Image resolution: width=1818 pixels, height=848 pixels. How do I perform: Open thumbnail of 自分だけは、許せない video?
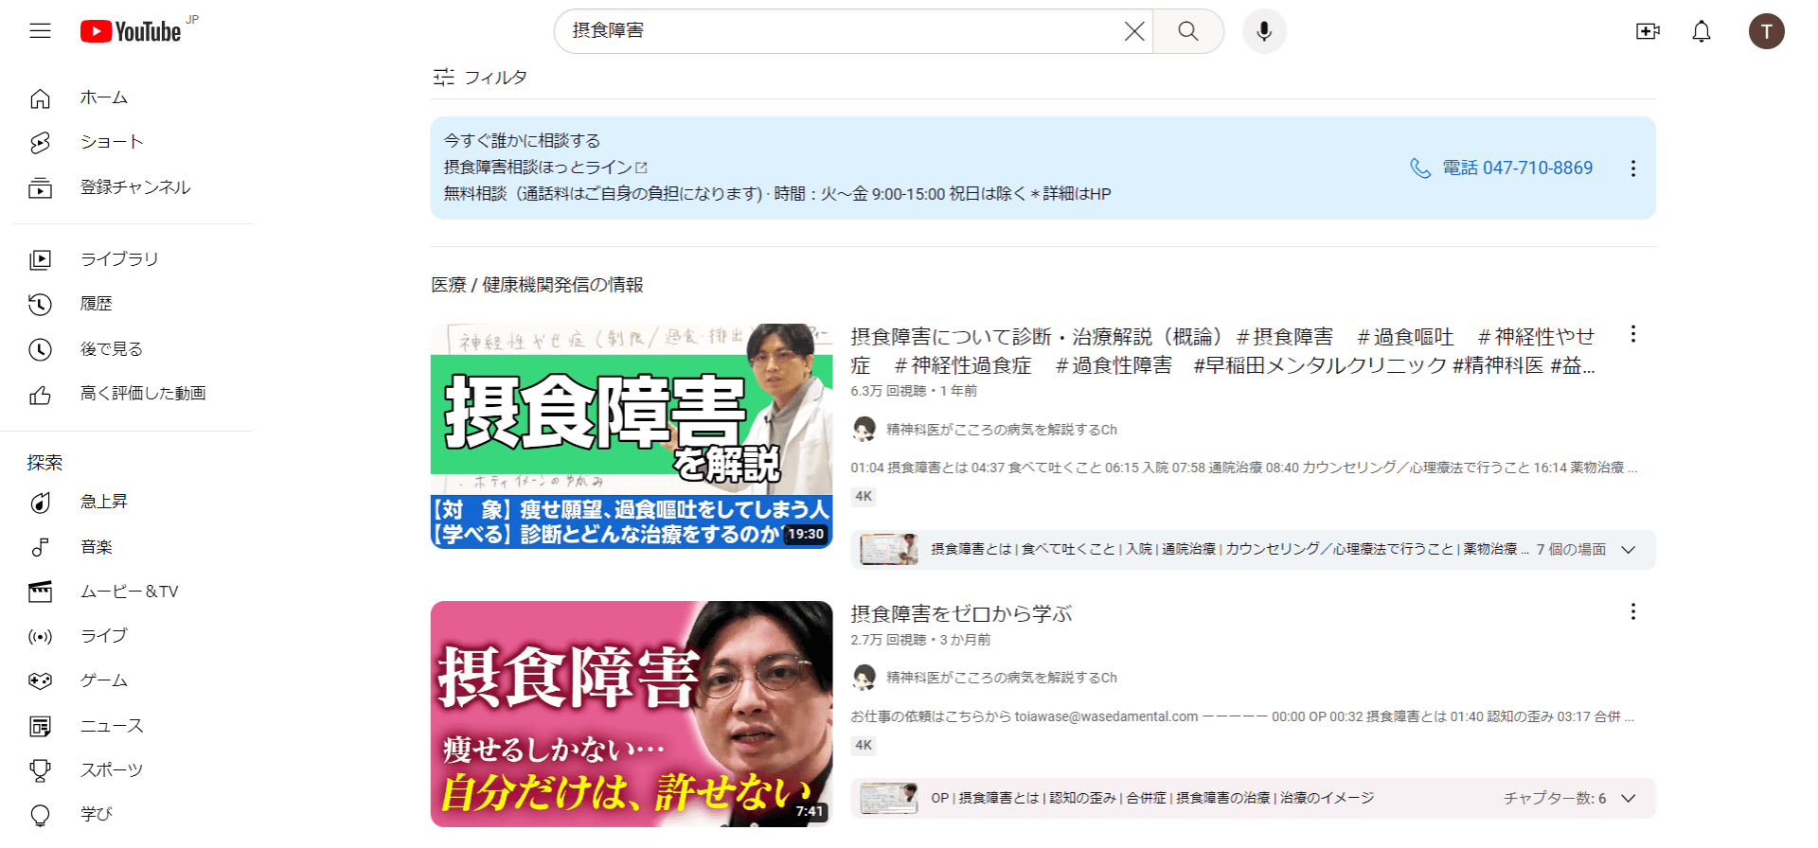632,714
